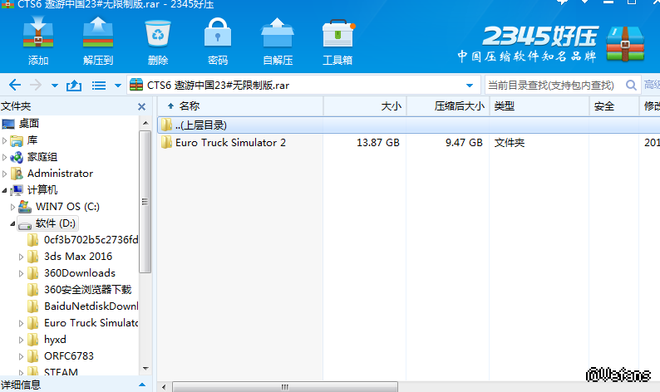Image resolution: width=660 pixels, height=392 pixels.
Task: Click the 13.87 GB size cell
Action: pyautogui.click(x=378, y=143)
